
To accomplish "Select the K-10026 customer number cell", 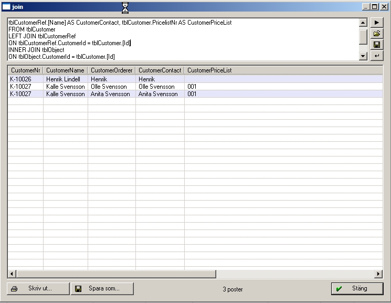I will 25,79.
